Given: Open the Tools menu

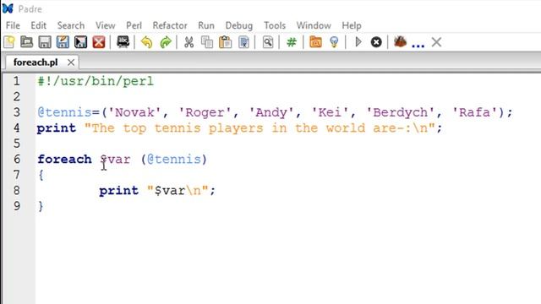Looking at the screenshot, I should click(275, 25).
